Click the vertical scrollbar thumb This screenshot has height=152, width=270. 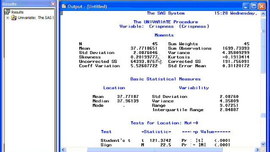coord(263,46)
